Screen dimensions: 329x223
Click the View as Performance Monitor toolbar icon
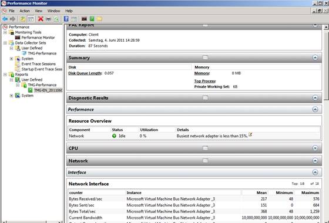(84, 19)
